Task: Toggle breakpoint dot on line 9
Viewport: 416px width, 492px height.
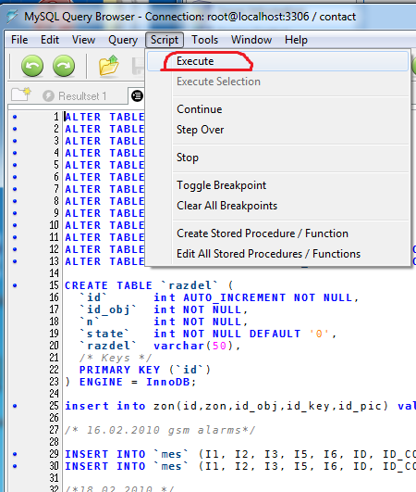Action: point(15,213)
